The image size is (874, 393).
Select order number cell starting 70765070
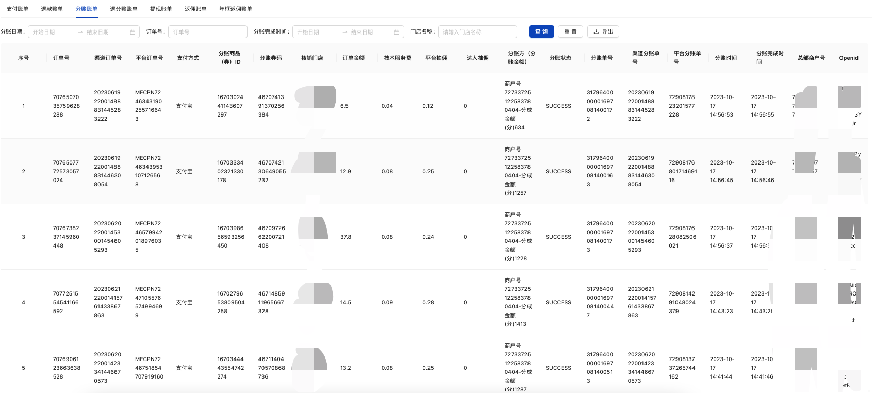pyautogui.click(x=67, y=106)
